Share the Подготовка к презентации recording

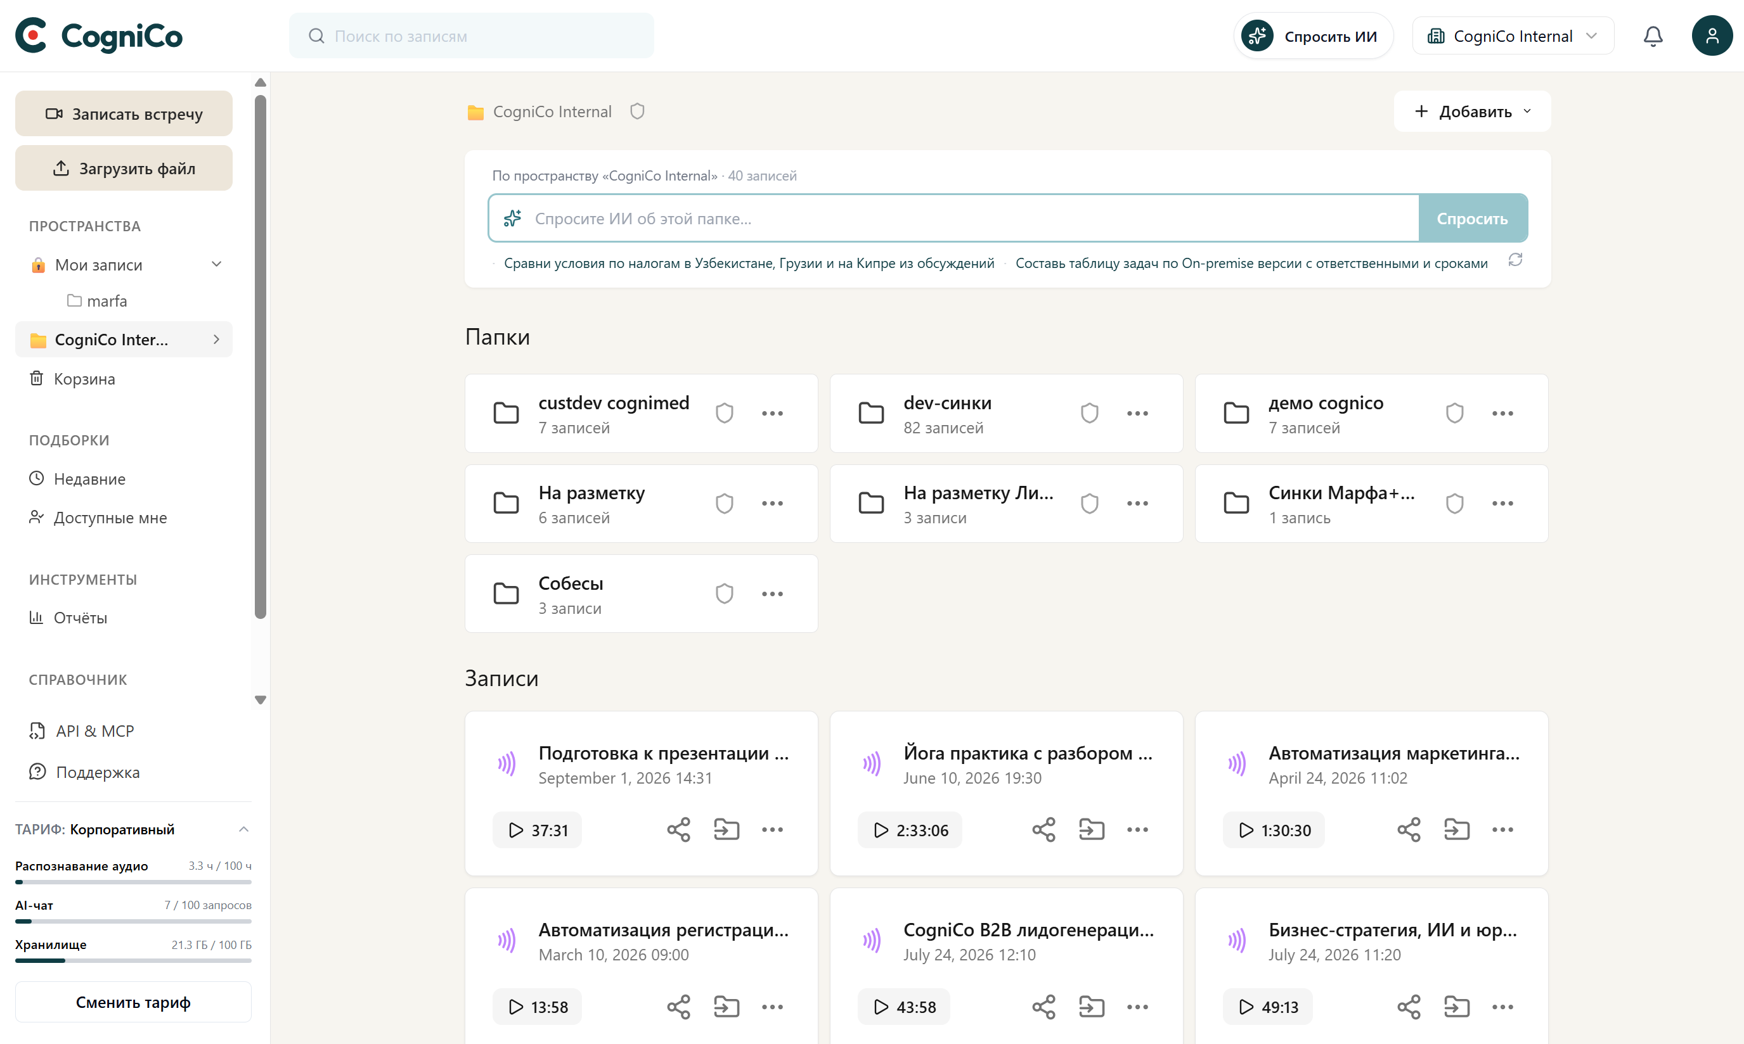tap(678, 829)
